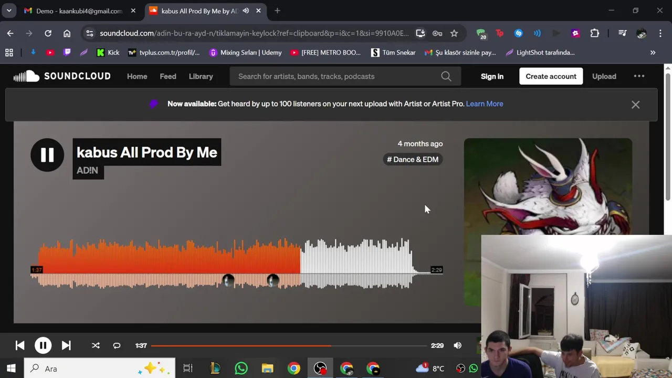Close the SoundCloud browser tab
Viewport: 672px width, 378px height.
258,10
